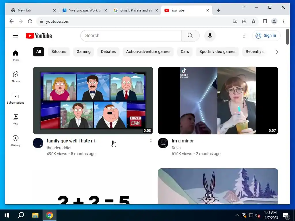Open thunderaddict channel name link

59,148
